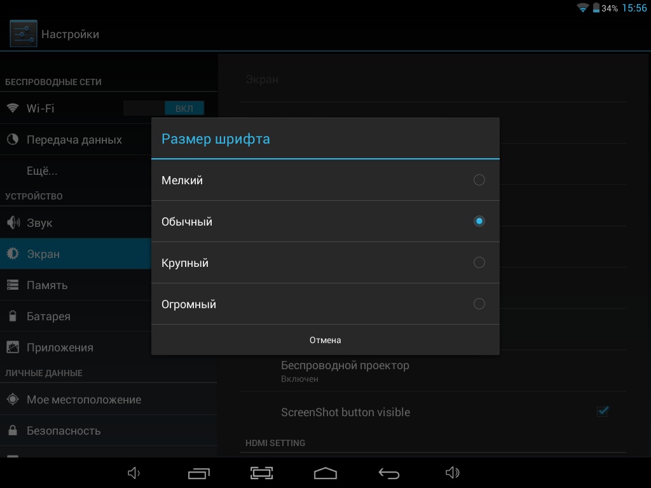
Task: Expand Ещё... wireless options
Action: (42, 171)
